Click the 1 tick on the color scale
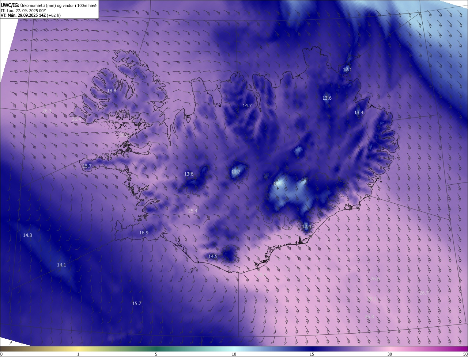Image resolution: width=468 pixels, height=357 pixels. point(78,354)
